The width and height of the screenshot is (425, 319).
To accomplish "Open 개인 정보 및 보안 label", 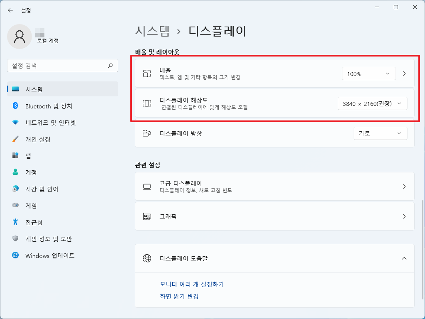I will coord(49,239).
